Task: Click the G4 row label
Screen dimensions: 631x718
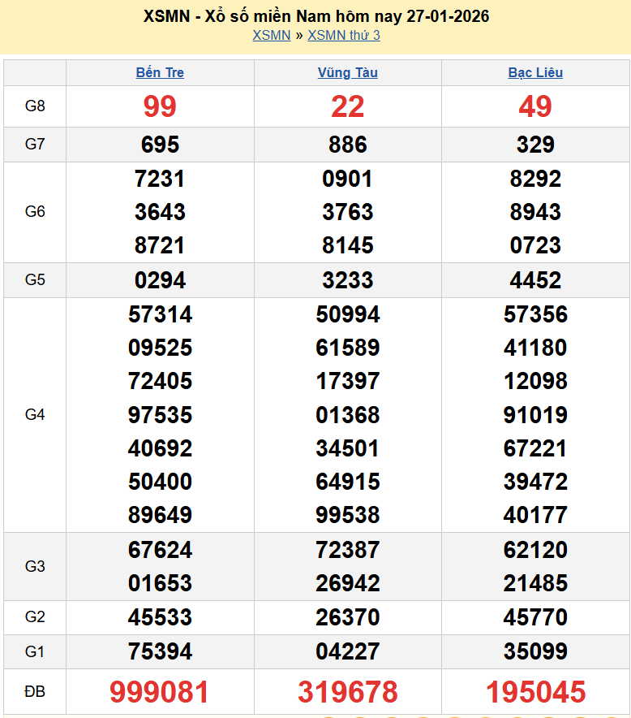Action: pyautogui.click(x=35, y=414)
